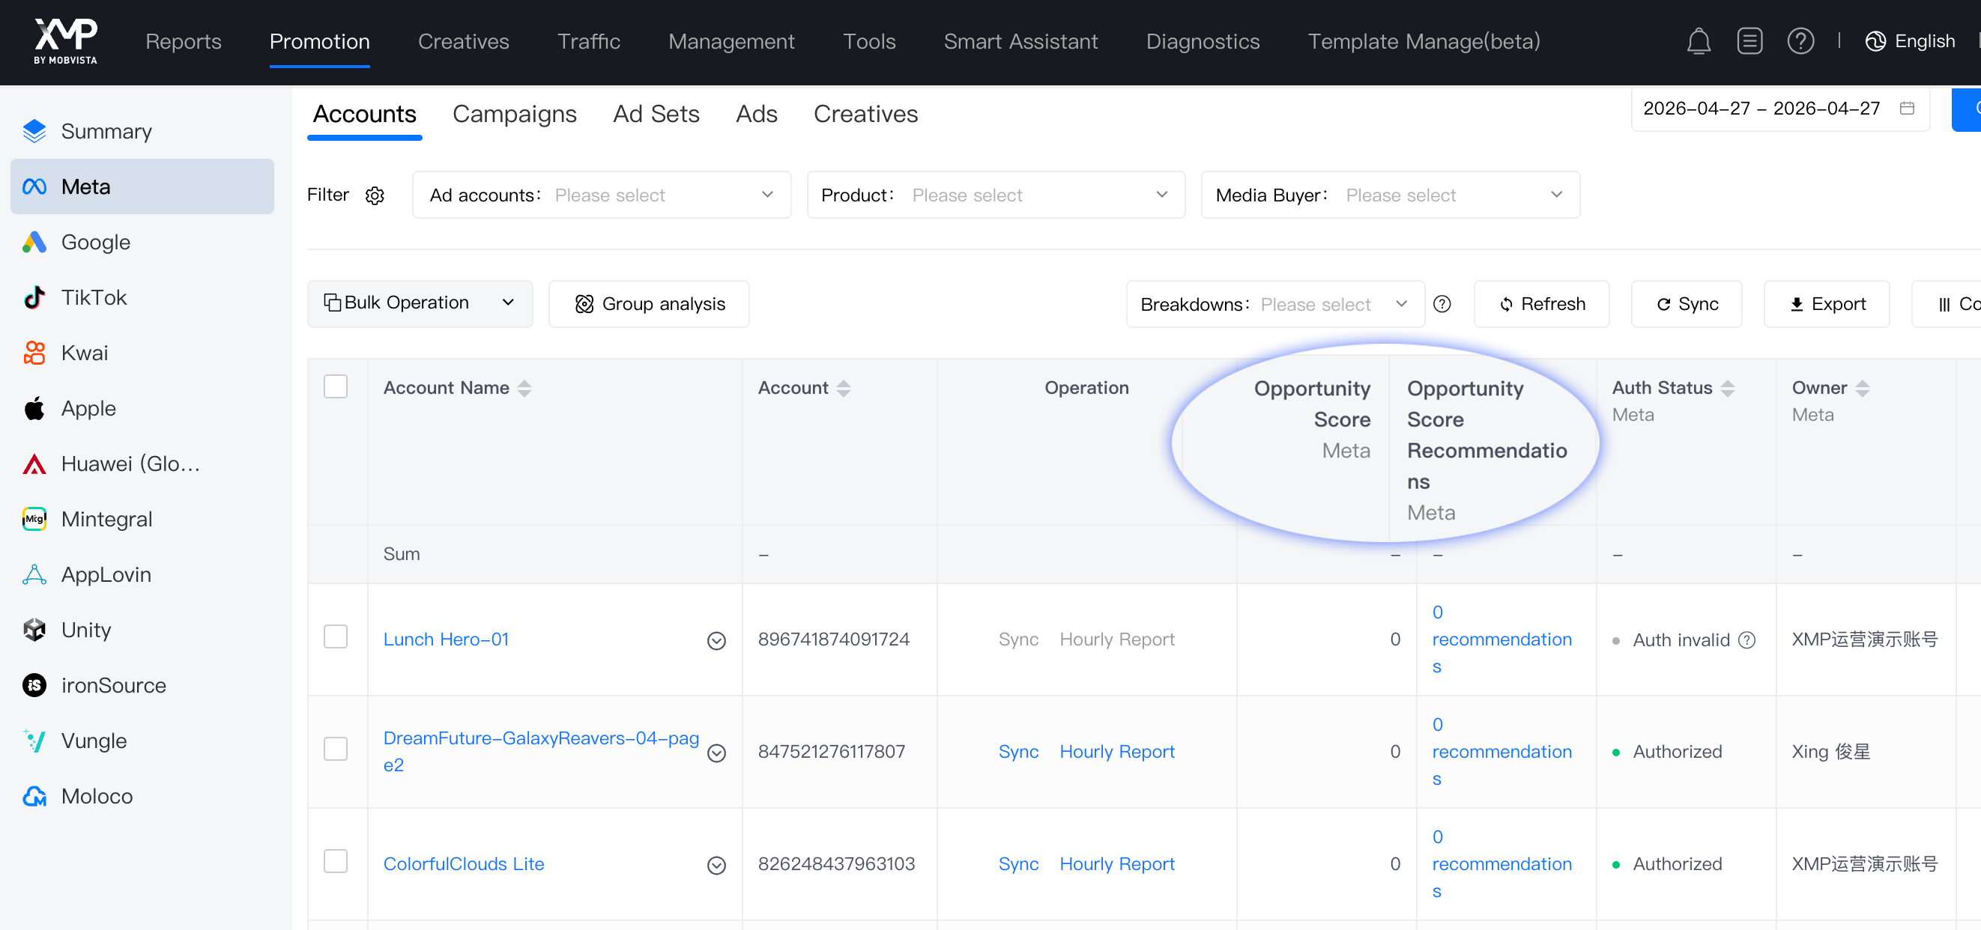Select the Unity channel icon
1981x930 pixels.
coord(34,630)
